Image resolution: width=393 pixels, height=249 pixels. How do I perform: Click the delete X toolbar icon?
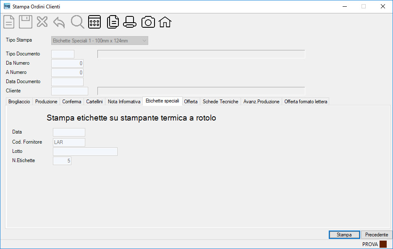click(x=42, y=22)
